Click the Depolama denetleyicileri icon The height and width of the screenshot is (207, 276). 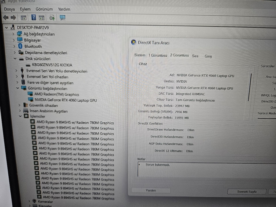pos(21,52)
